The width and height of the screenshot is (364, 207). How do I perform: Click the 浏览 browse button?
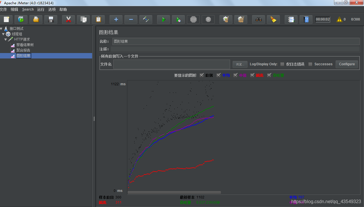click(x=240, y=64)
